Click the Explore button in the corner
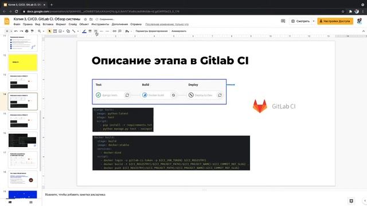 click(x=351, y=201)
